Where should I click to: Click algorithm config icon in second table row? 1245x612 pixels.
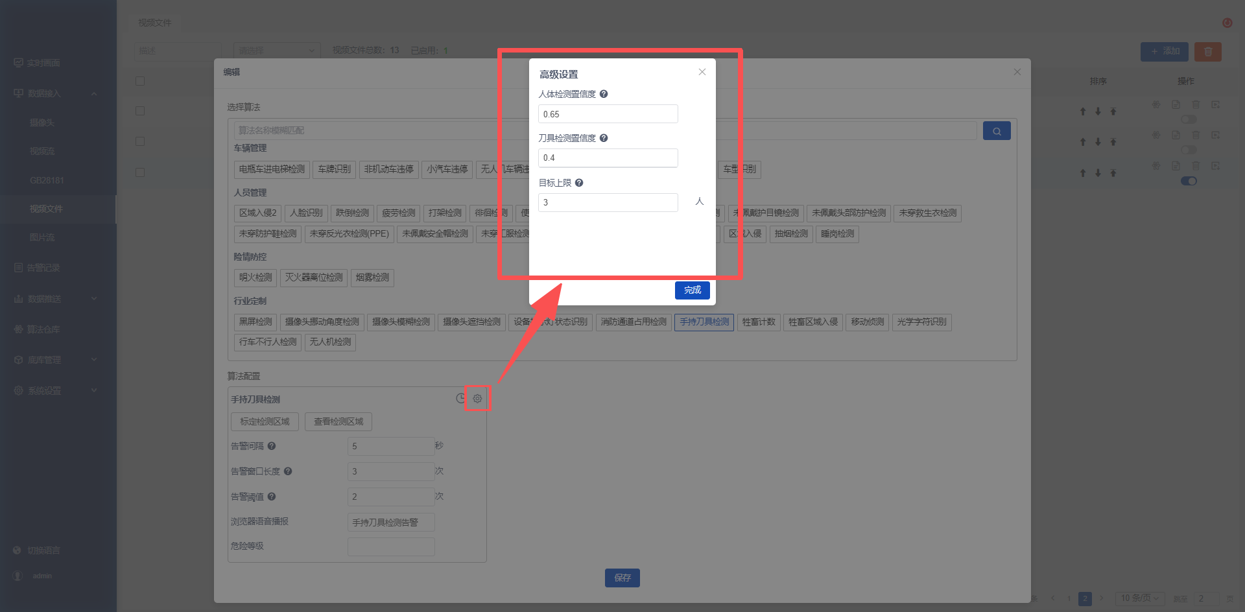coord(1156,135)
